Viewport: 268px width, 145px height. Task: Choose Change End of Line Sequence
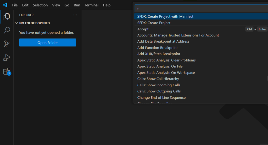coord(161,97)
